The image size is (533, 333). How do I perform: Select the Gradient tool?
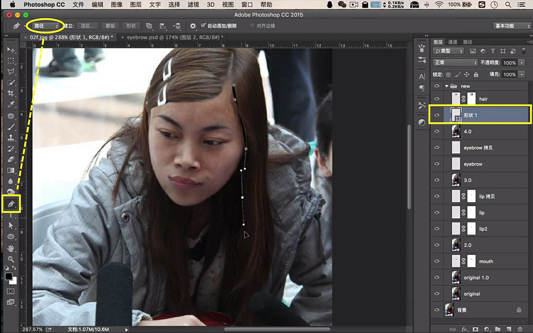click(x=11, y=170)
